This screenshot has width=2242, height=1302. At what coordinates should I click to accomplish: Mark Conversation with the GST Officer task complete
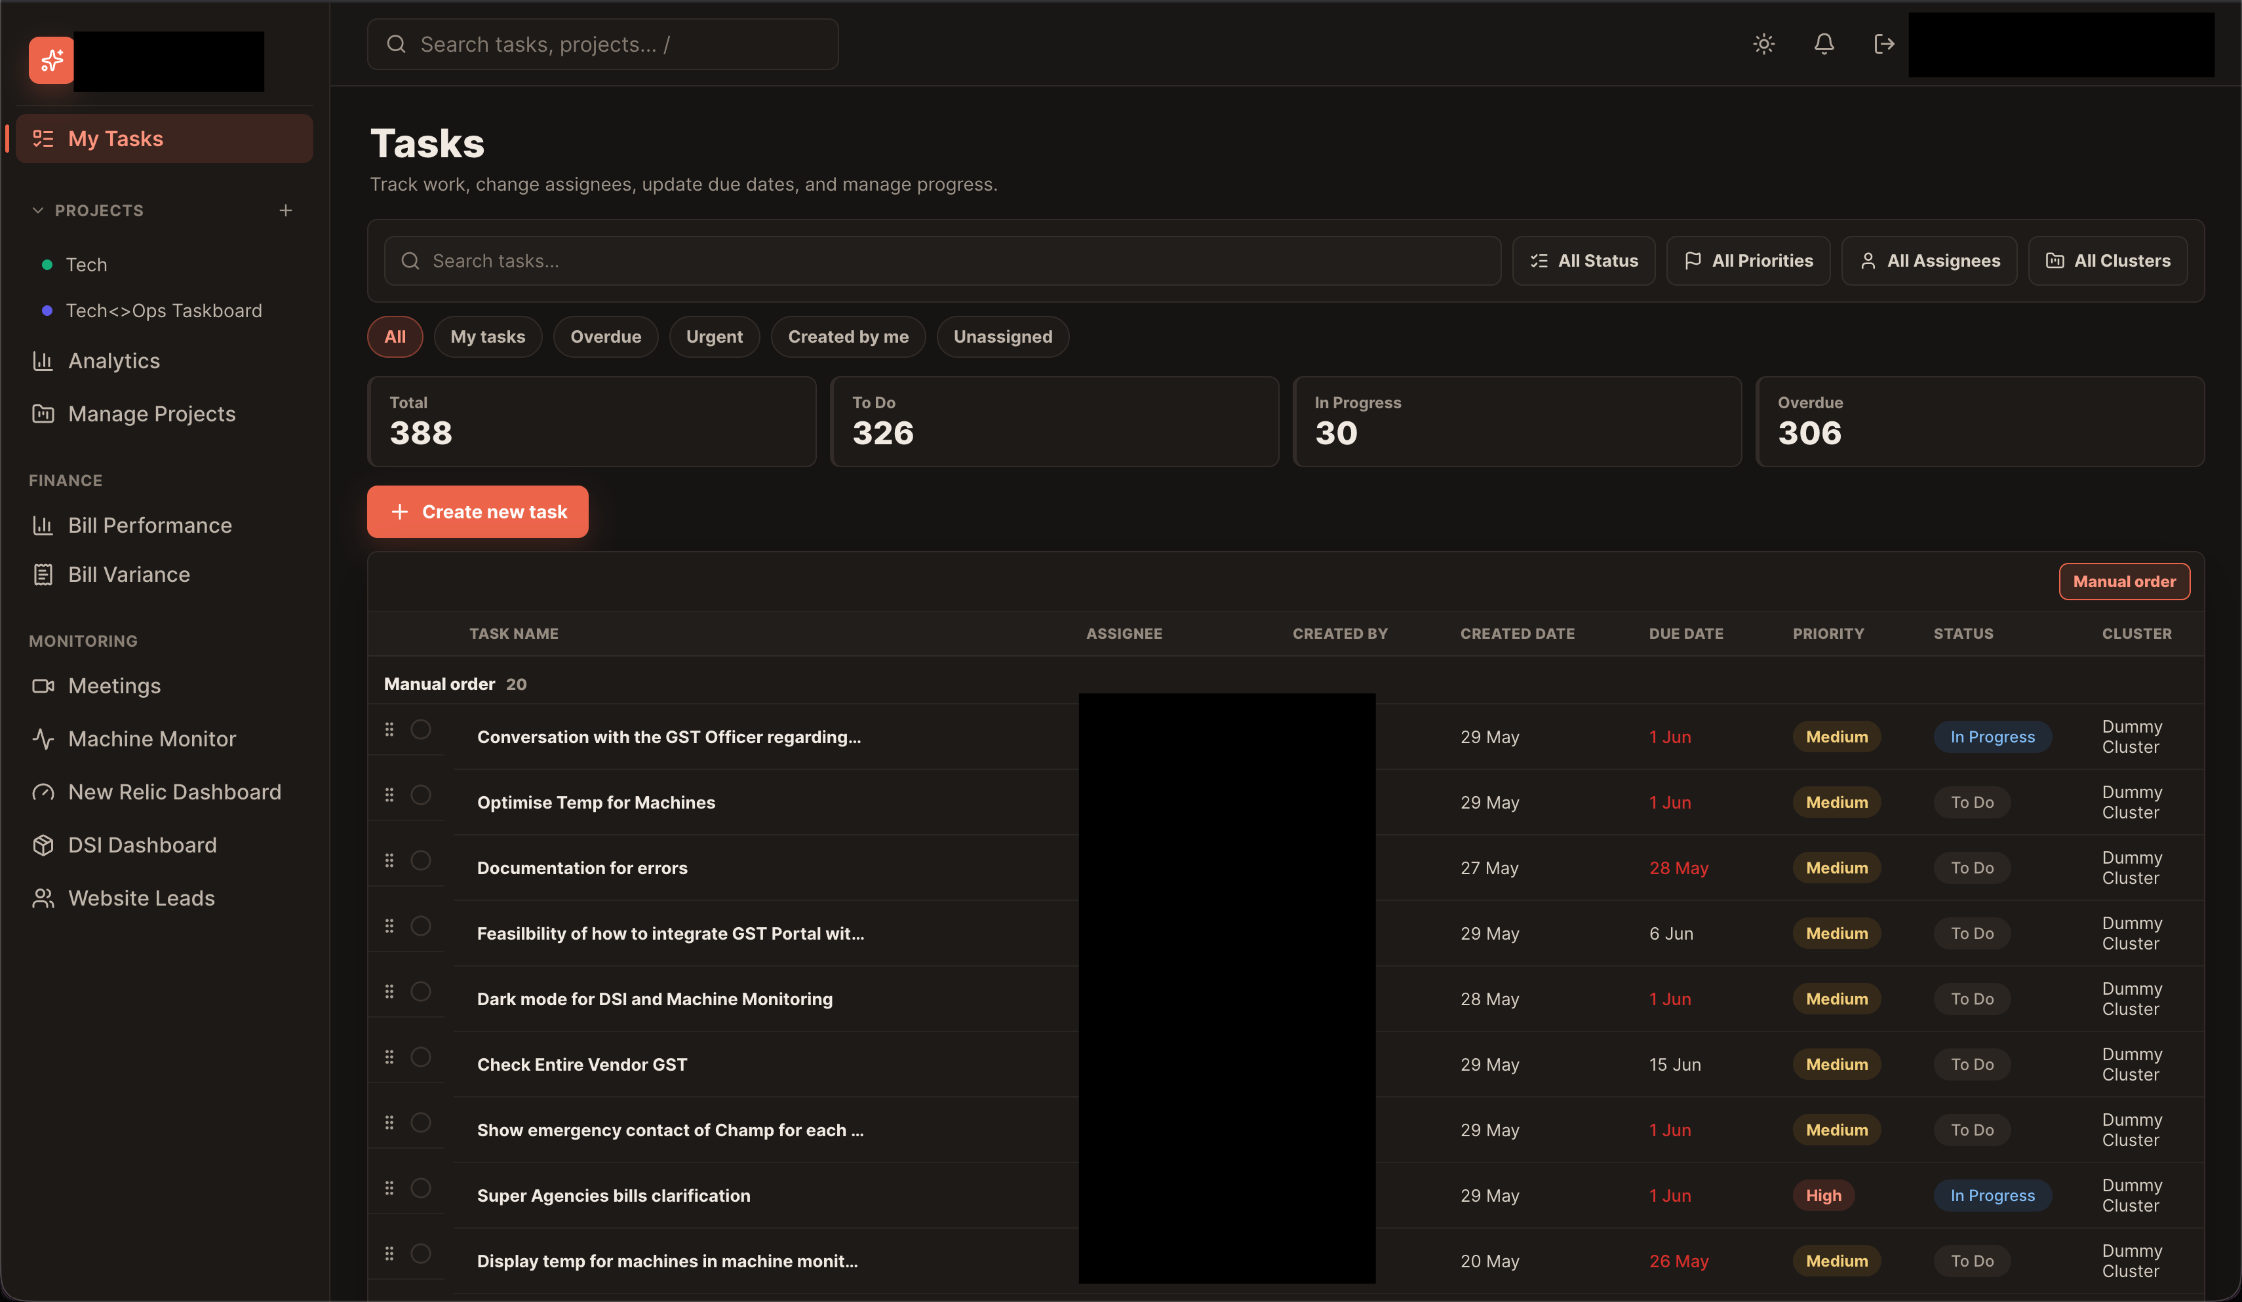(421, 729)
